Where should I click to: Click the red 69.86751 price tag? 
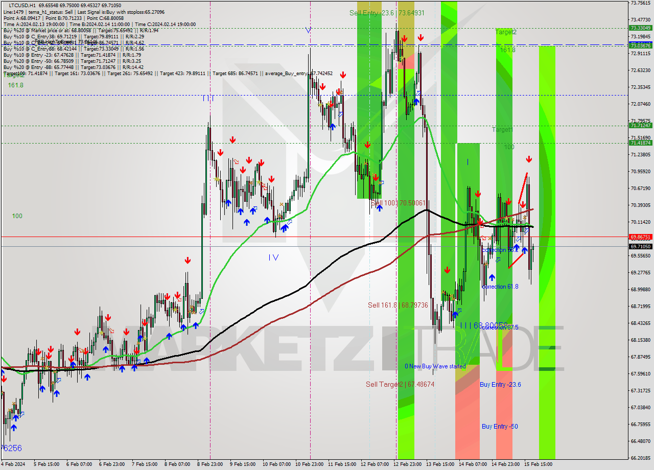[x=640, y=237]
